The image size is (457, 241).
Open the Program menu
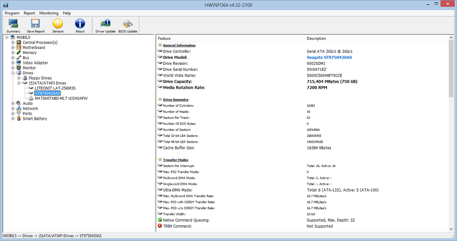[12, 13]
